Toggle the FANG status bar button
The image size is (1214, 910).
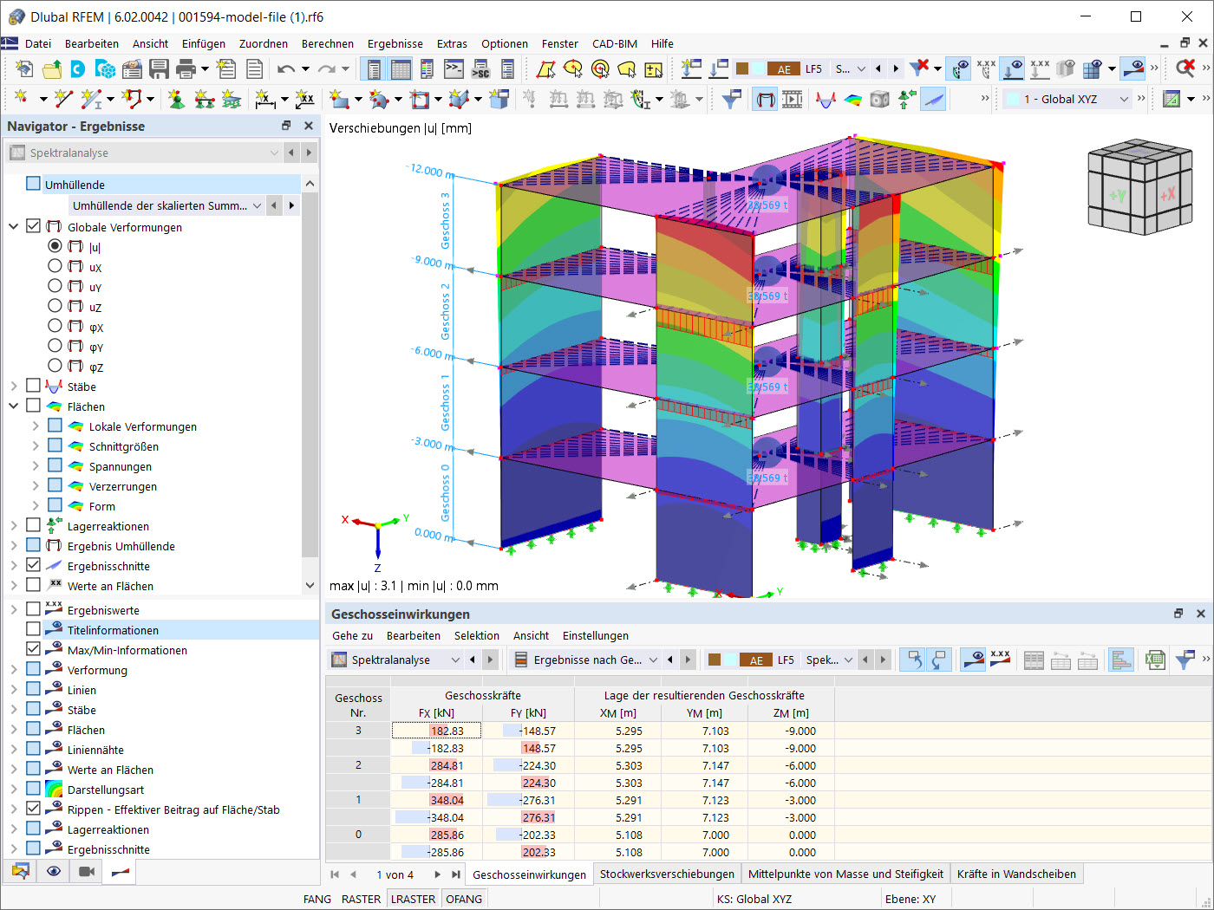click(x=317, y=899)
